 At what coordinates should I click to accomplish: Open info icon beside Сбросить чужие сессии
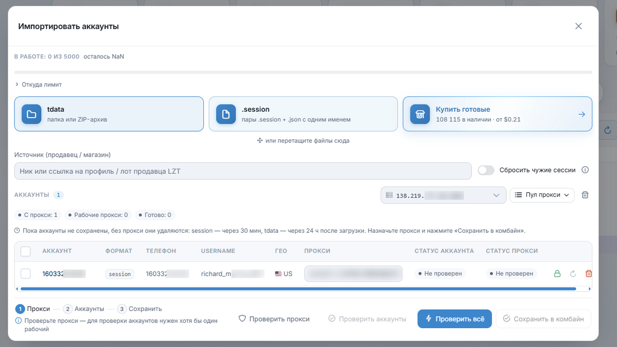pyautogui.click(x=585, y=170)
